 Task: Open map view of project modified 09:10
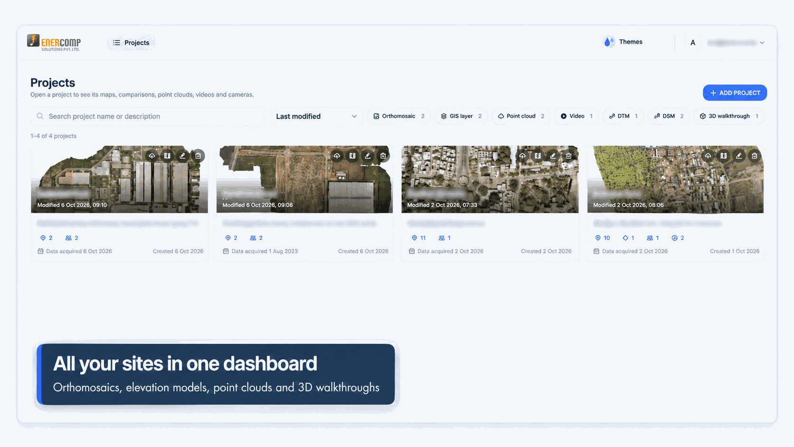click(x=167, y=156)
